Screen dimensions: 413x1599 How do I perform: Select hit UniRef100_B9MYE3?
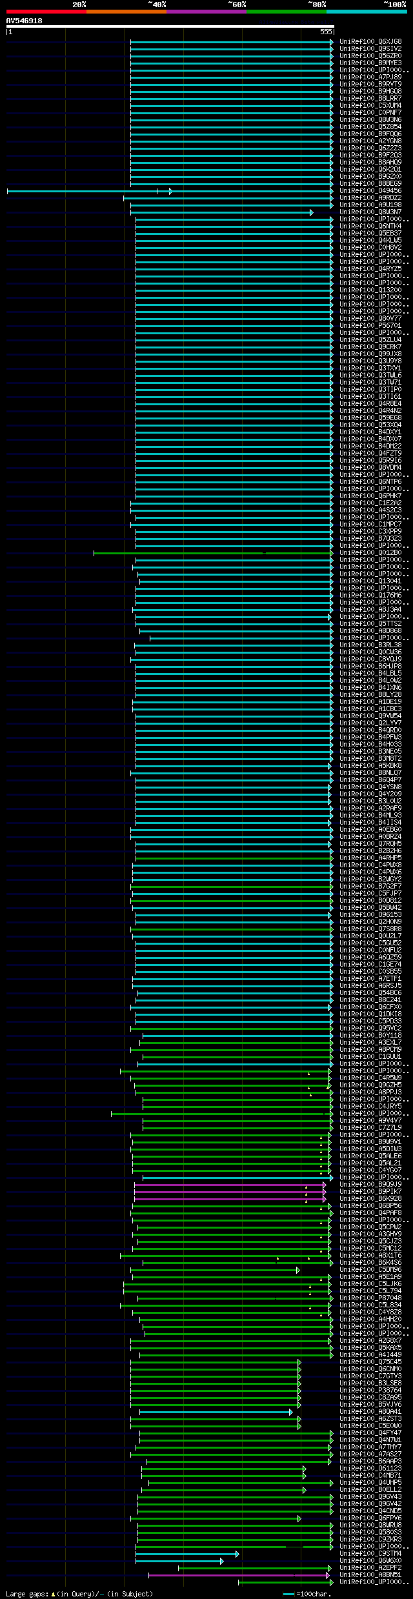click(x=370, y=63)
